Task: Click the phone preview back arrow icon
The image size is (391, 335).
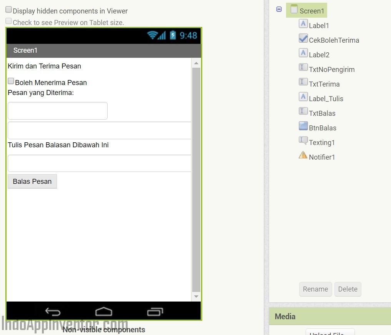Action: (x=53, y=312)
